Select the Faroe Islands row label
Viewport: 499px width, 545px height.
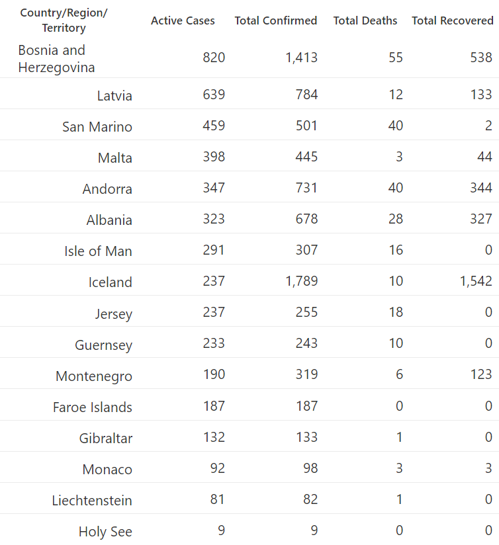click(x=93, y=407)
